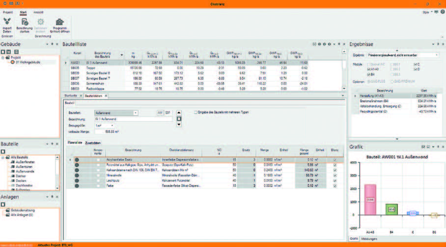Screen dimensions: 446x247
Task: Select Gebäudenutzung in Anlagen panel
Action: coord(23,210)
